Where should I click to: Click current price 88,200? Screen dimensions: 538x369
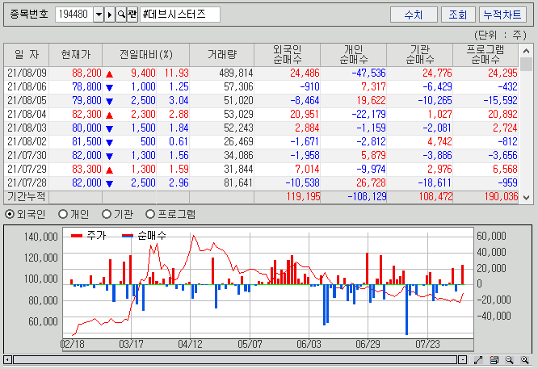(x=86, y=73)
